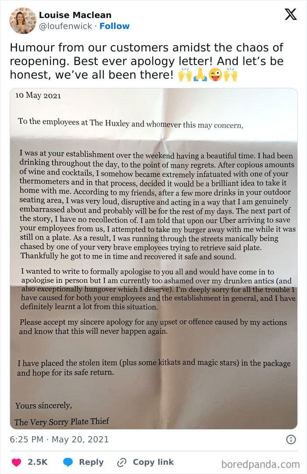Click the boredpanda.com watermark
307x474 pixels.
[x=261, y=463]
